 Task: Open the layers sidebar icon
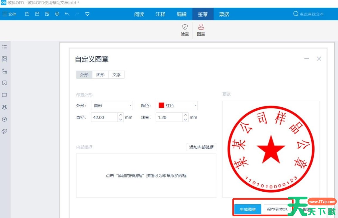pyautogui.click(x=4, y=107)
